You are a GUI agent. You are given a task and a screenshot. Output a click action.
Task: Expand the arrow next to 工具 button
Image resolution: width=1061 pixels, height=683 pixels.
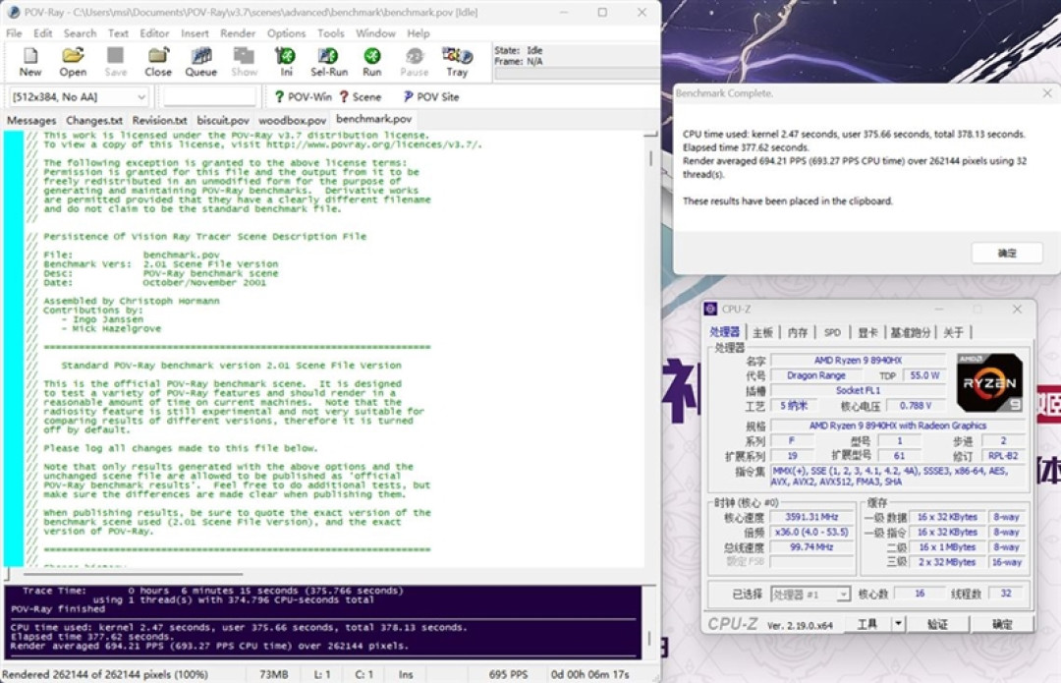click(898, 624)
